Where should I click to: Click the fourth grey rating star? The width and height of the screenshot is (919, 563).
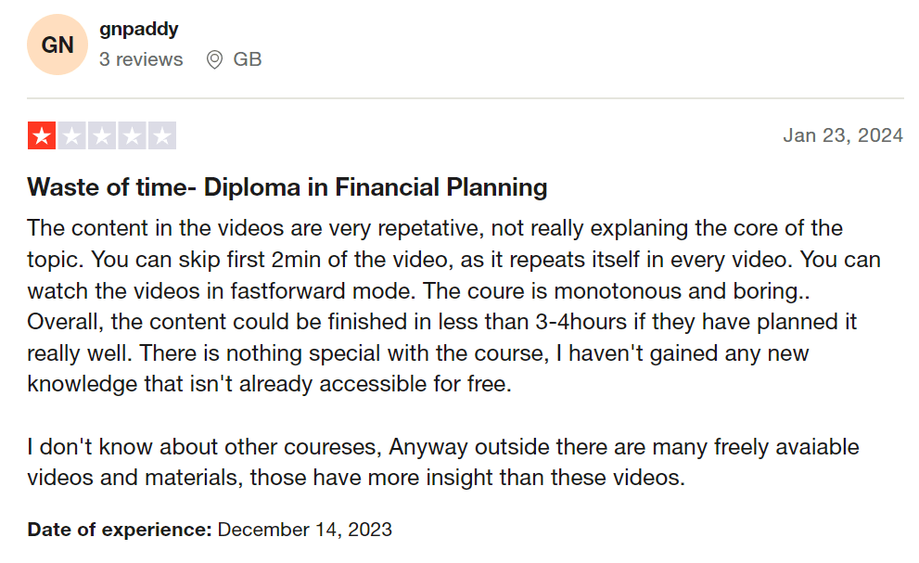point(132,136)
